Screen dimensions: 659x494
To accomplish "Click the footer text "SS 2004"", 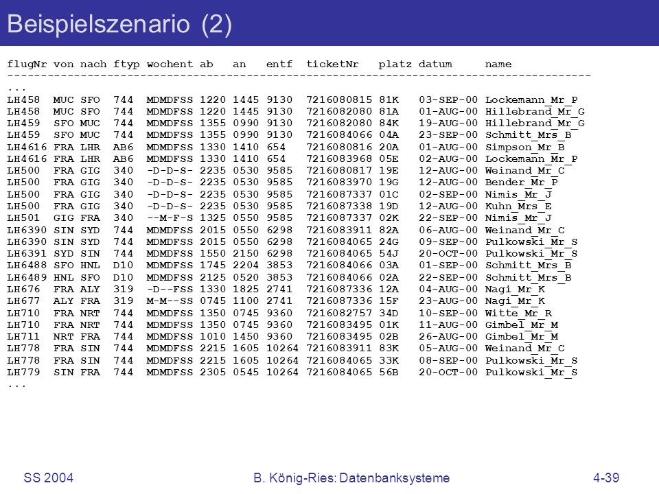I will click(x=48, y=478).
